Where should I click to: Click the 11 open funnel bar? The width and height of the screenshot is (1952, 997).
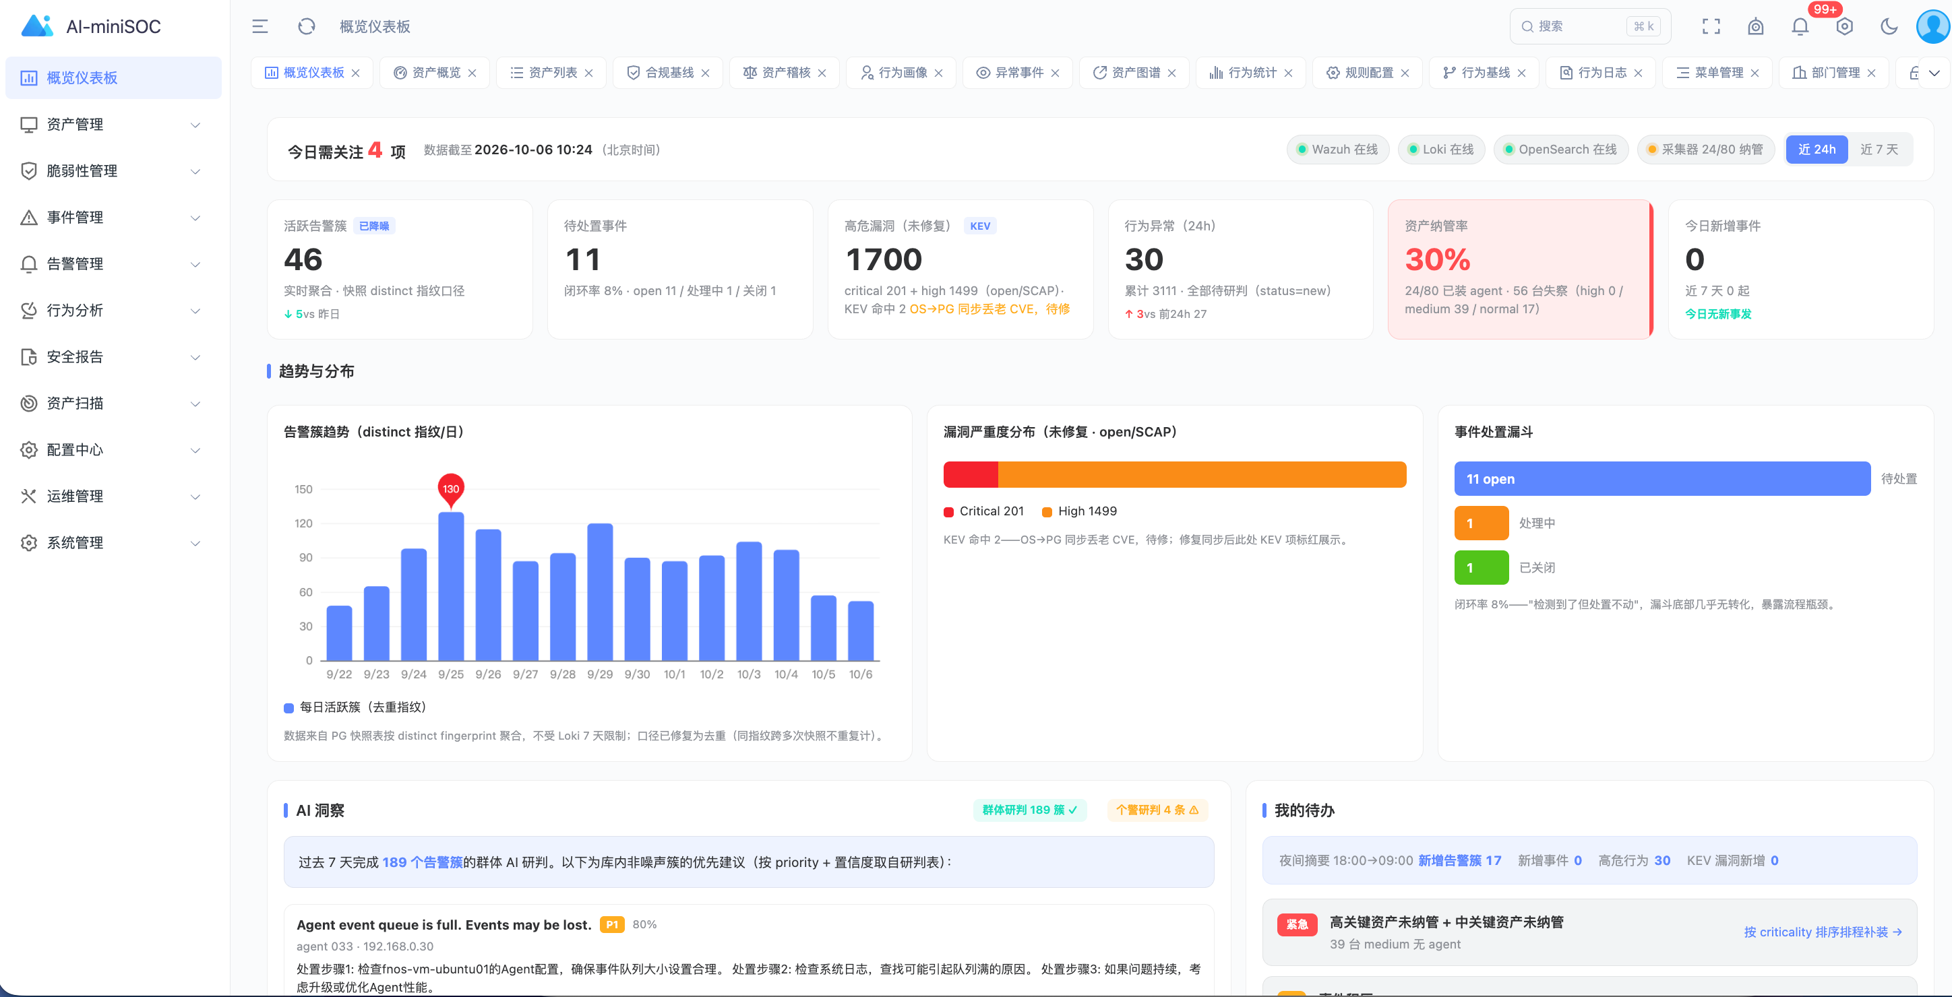[x=1661, y=479]
